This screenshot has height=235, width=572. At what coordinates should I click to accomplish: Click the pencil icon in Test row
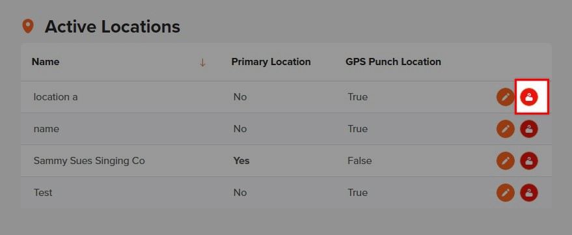pos(505,192)
